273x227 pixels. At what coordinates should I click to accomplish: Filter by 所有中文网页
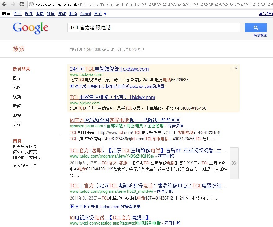tap(25, 146)
